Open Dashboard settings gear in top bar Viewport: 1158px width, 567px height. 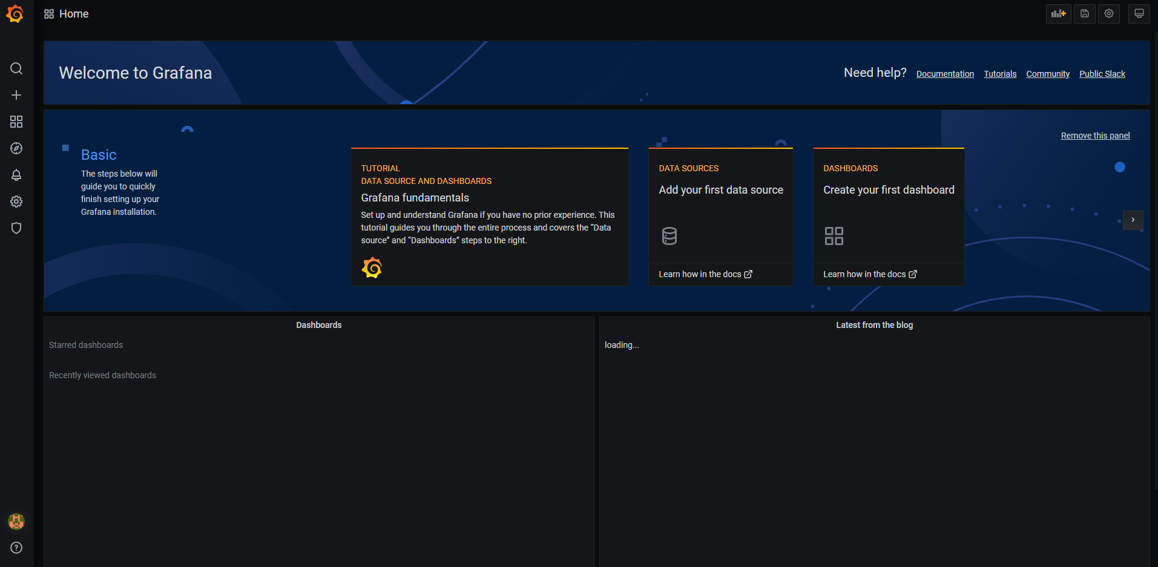(x=1109, y=13)
